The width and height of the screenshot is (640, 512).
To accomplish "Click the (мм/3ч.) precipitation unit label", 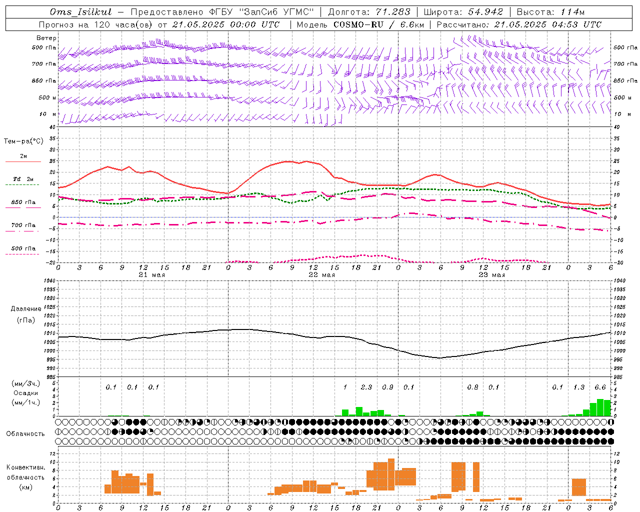I will [26, 384].
